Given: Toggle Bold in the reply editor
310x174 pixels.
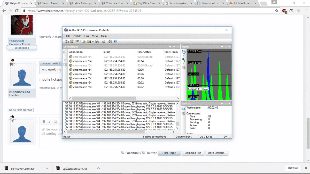Looking at the screenshot, I should coord(44,121).
